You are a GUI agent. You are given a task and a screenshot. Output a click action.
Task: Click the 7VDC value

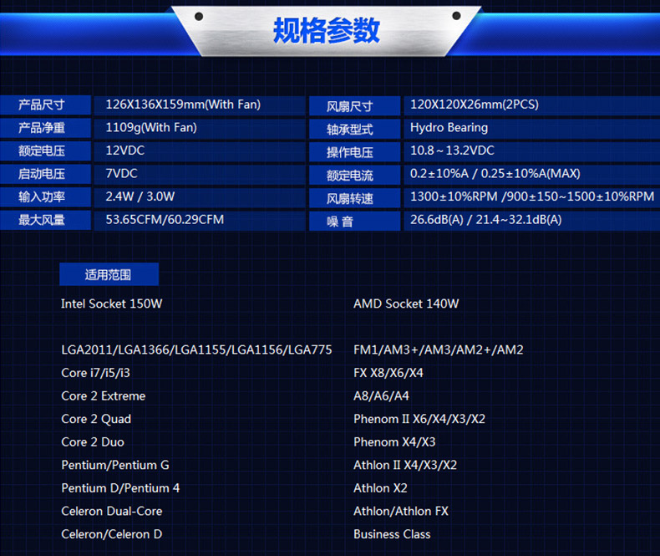122,174
